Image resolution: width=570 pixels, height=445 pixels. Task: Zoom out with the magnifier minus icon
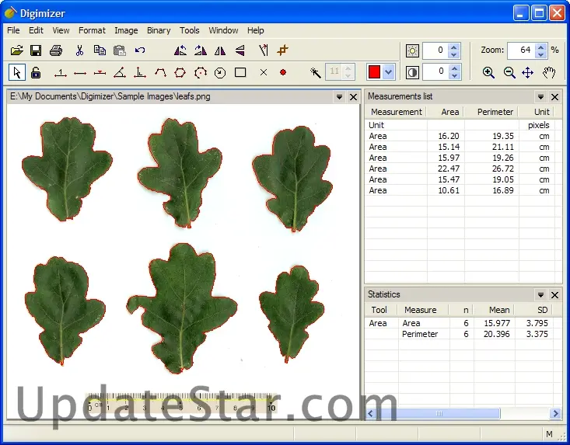509,72
